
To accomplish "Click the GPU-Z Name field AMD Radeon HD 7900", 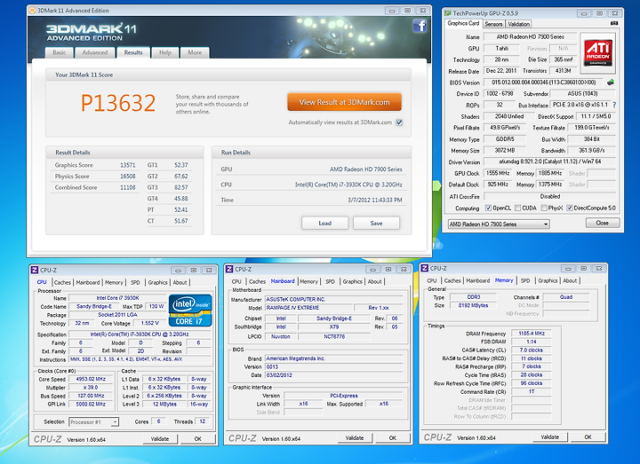I will (530, 36).
